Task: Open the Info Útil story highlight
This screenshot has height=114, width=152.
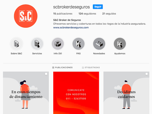Action: point(58,44)
